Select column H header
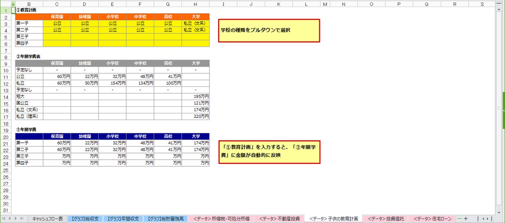The image size is (505, 223). tap(195, 4)
